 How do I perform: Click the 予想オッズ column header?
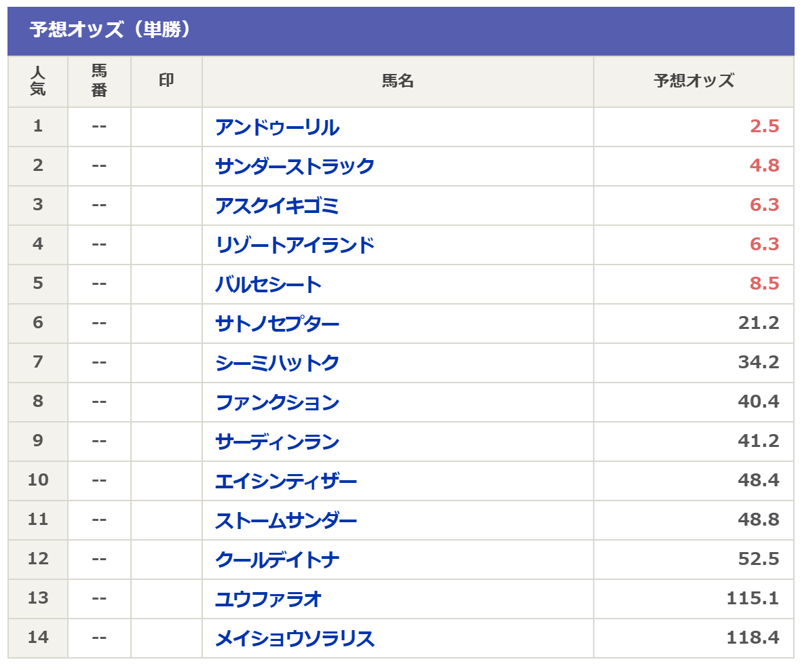tap(693, 81)
